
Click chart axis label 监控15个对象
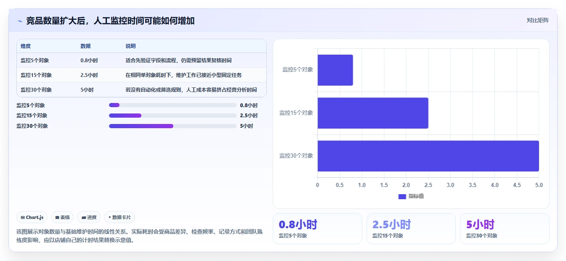click(296, 113)
